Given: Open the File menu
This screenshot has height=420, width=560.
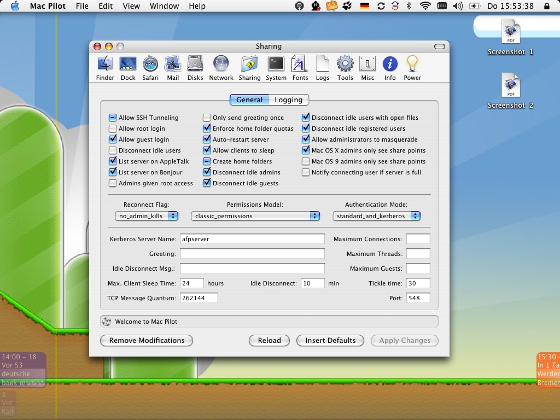Looking at the screenshot, I should click(82, 6).
